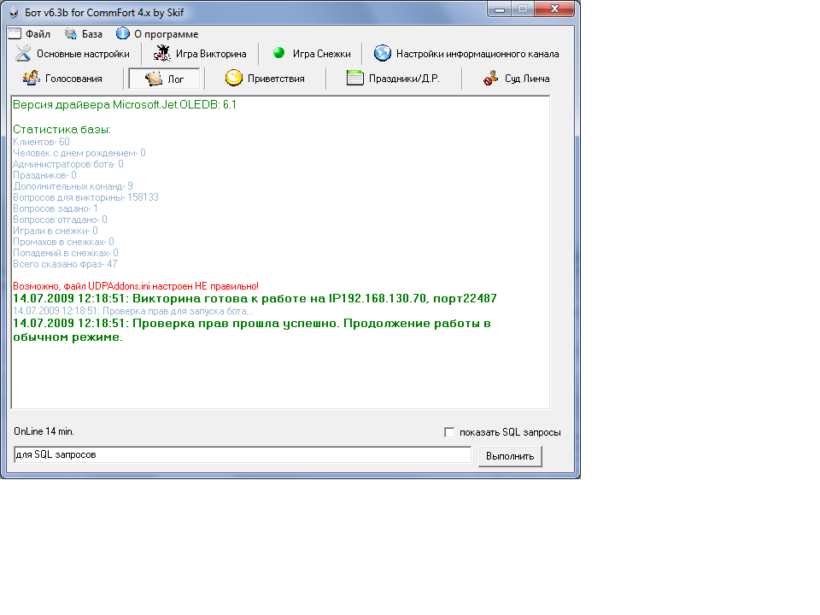Image resolution: width=820 pixels, height=615 pixels.
Task: Switch to the Лог tab
Action: [x=165, y=79]
